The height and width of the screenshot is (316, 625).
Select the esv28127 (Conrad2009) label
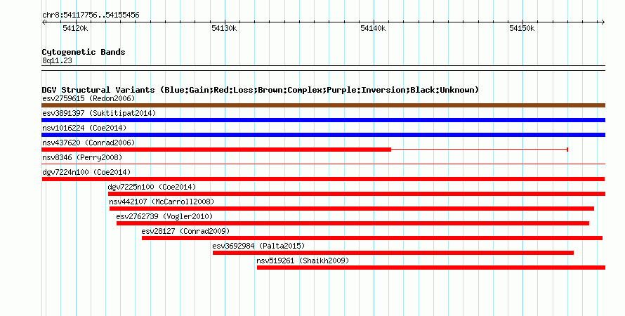[185, 231]
